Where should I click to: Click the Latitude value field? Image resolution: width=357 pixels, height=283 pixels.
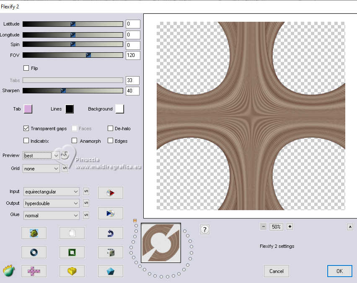133,24
